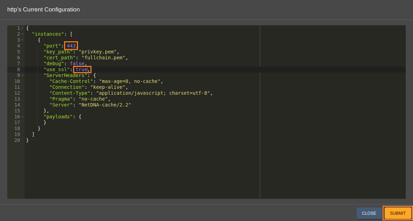The height and width of the screenshot is (221, 413).
Task: Collapse the fold arrow on line 3
Action: 23,40
